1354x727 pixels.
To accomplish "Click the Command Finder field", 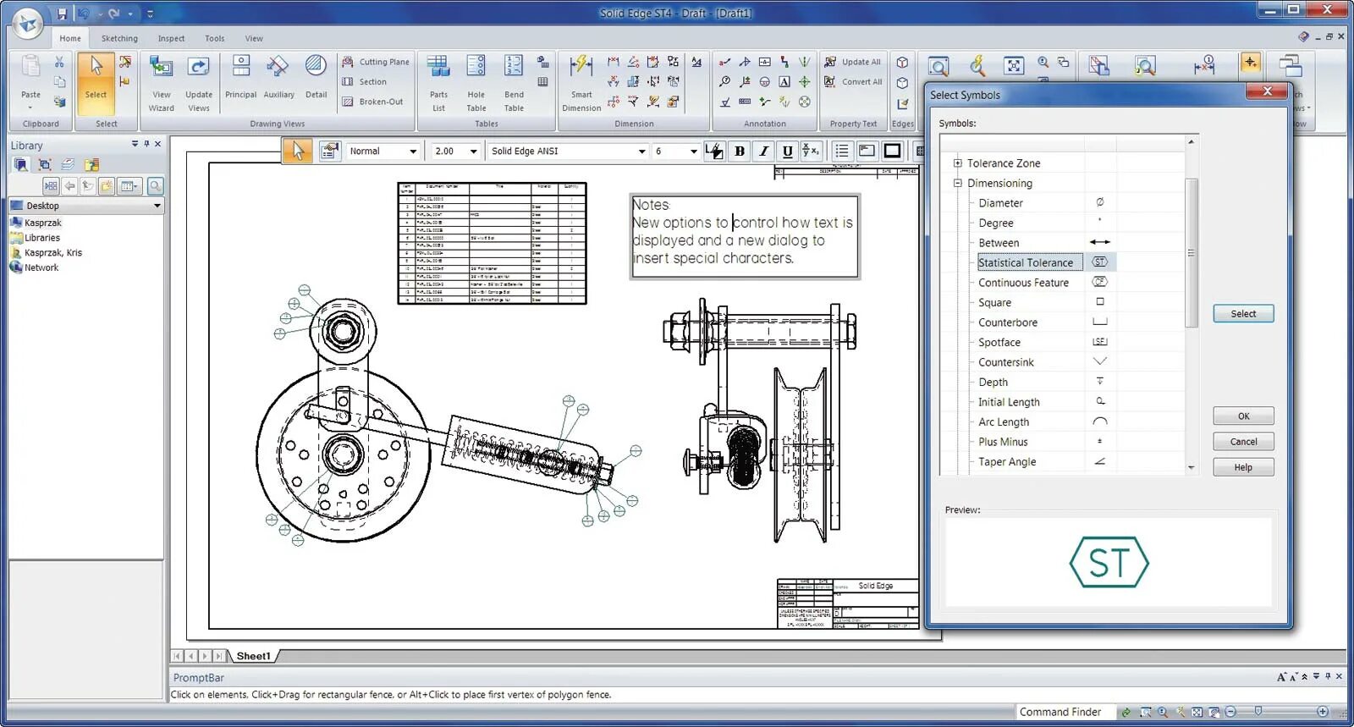I will pos(1065,712).
